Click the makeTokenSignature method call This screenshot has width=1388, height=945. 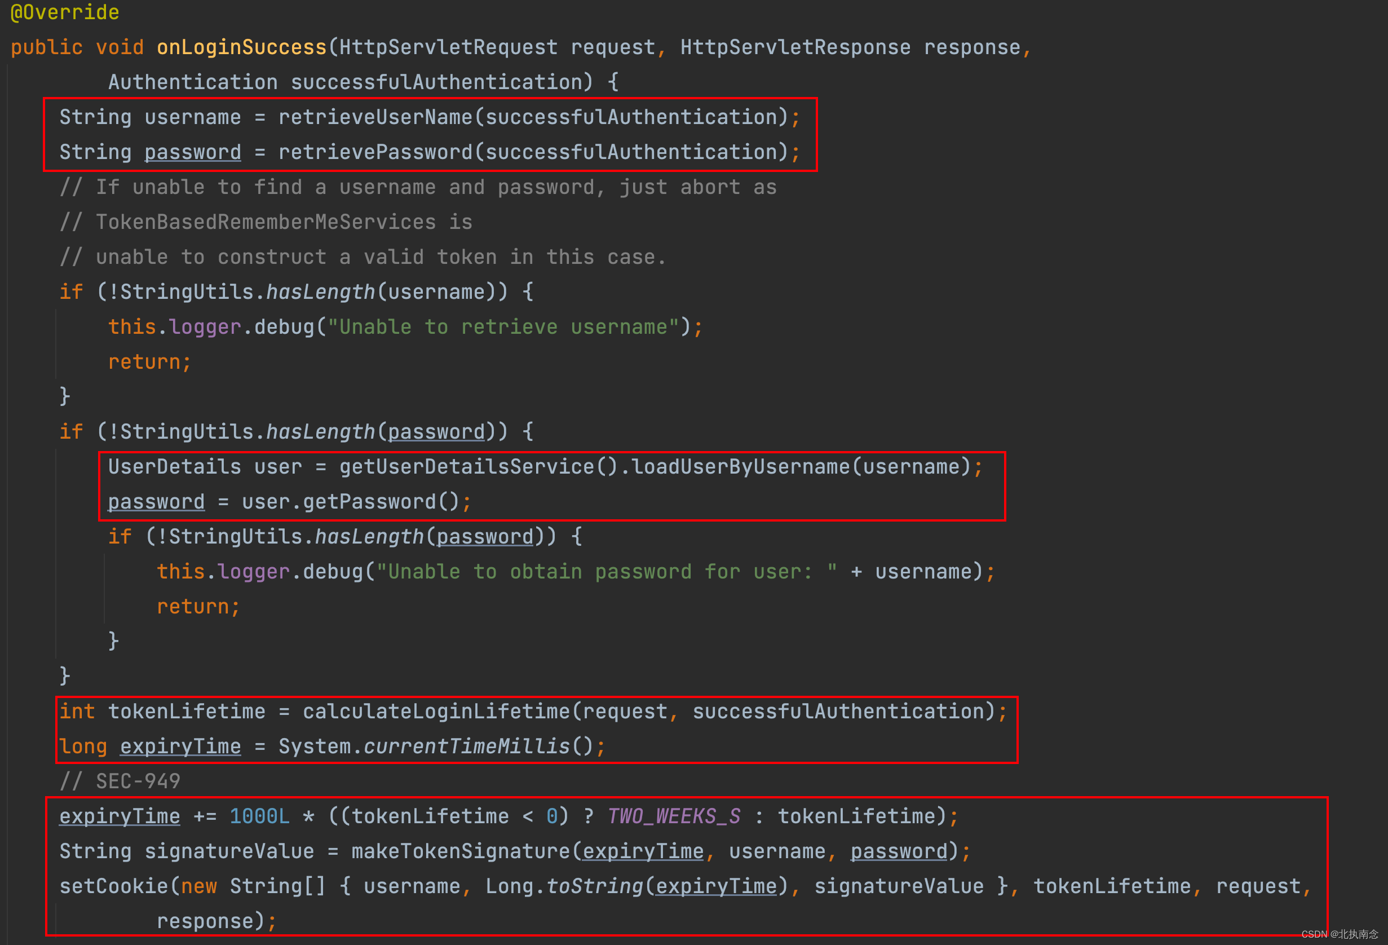[x=461, y=851]
